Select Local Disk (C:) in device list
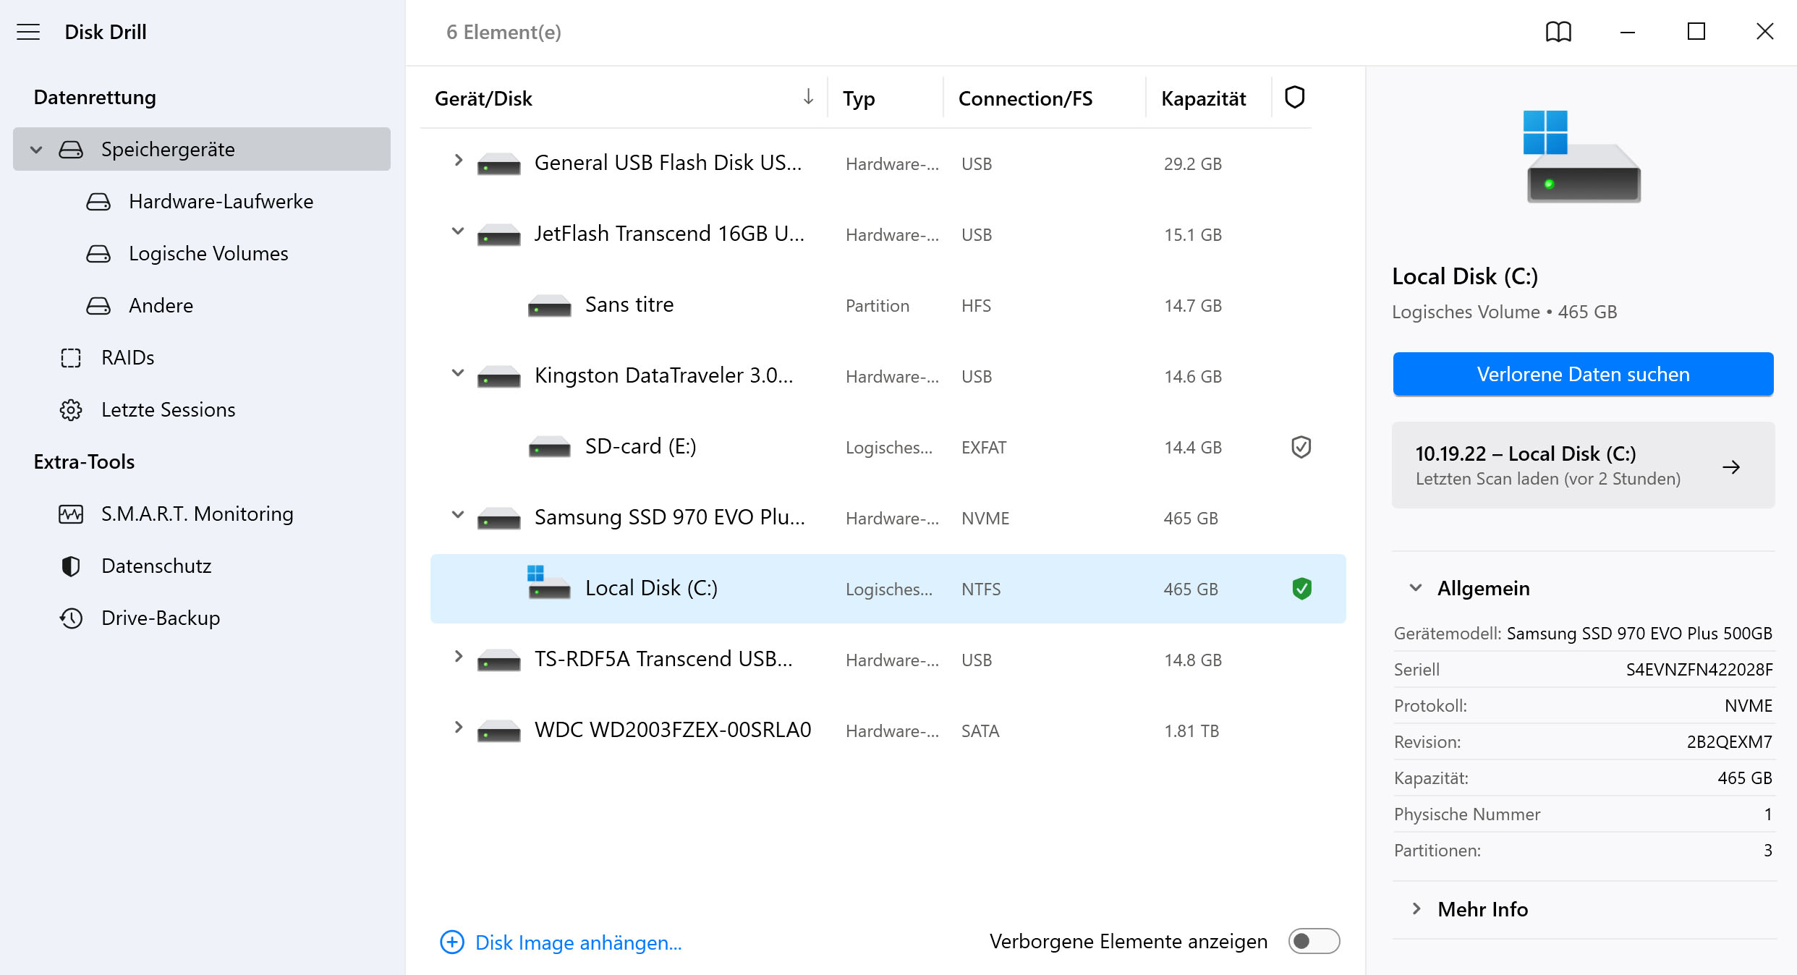1797x975 pixels. (888, 589)
